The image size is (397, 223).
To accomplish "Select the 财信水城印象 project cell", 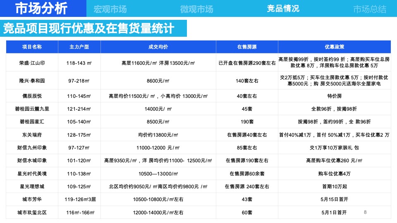I will click(32, 161).
